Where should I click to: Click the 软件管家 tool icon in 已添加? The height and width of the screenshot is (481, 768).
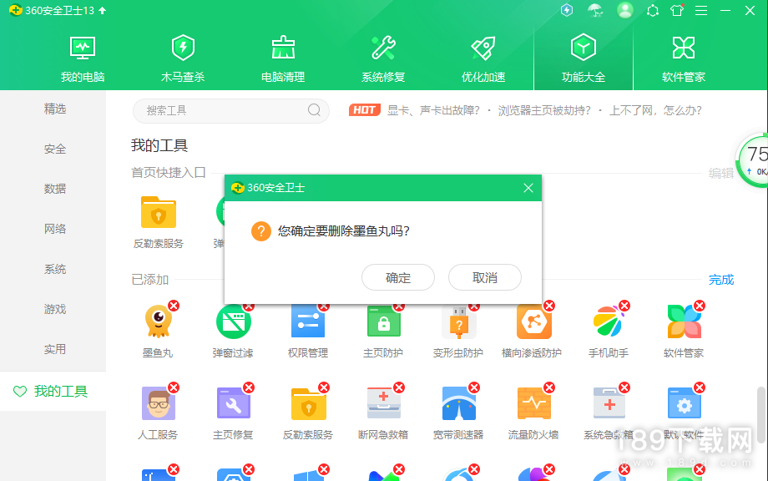pyautogui.click(x=685, y=322)
